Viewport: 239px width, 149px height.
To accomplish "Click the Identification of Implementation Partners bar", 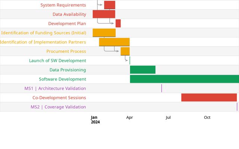I will point(114,42).
